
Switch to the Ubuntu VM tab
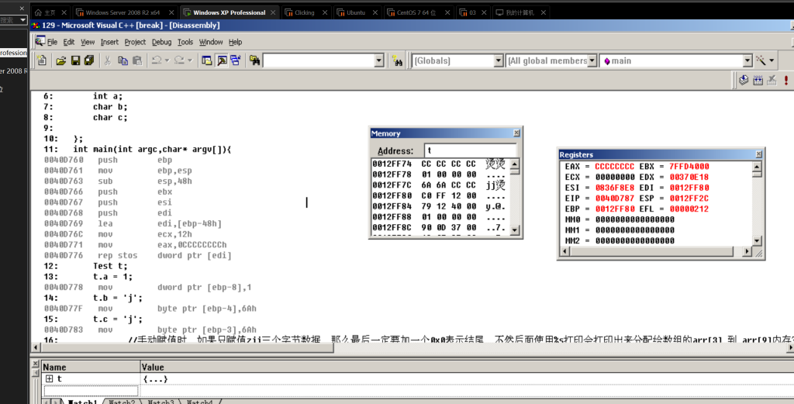(355, 12)
